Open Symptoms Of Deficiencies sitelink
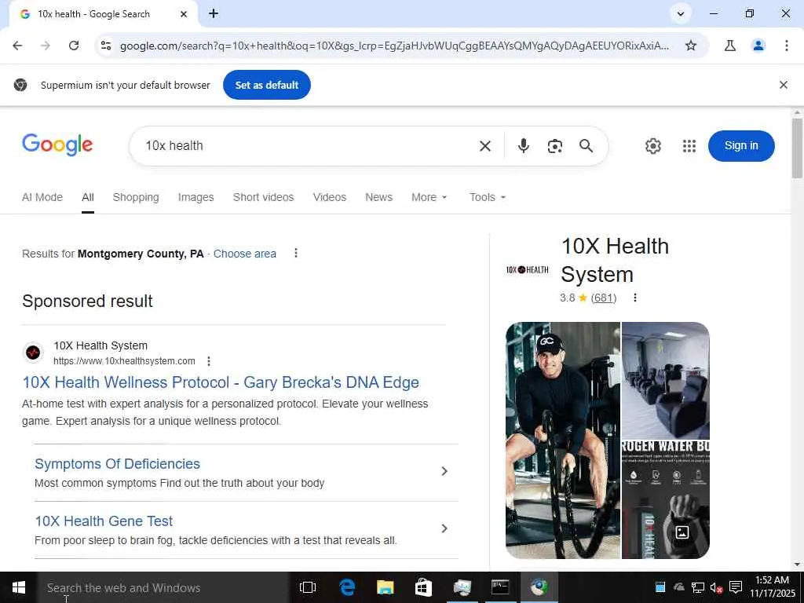The image size is (804, 603). point(118,464)
